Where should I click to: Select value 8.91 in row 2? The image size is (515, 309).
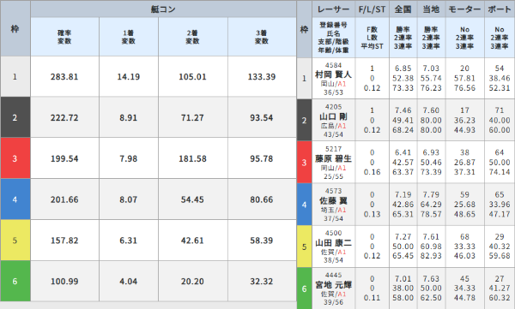point(129,117)
